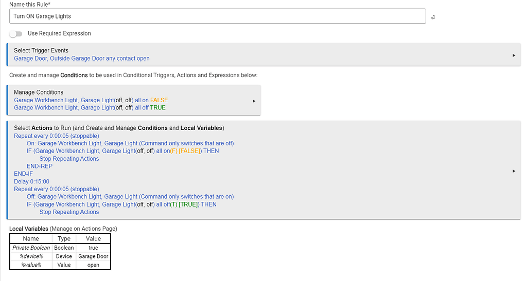Click the Select Trigger Events heading
This screenshot has width=527, height=281.
click(41, 50)
